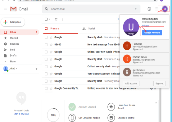Star the Your Google Account is disabled email
The width and height of the screenshot is (172, 122).
[x=51, y=74]
